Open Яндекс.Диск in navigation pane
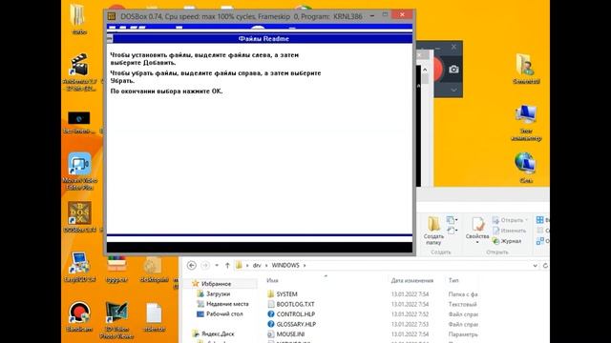611x343 pixels. coord(213,333)
